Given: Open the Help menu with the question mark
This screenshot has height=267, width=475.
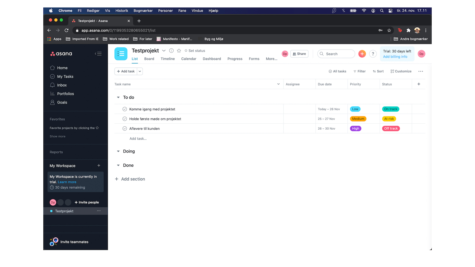Looking at the screenshot, I should [373, 54].
